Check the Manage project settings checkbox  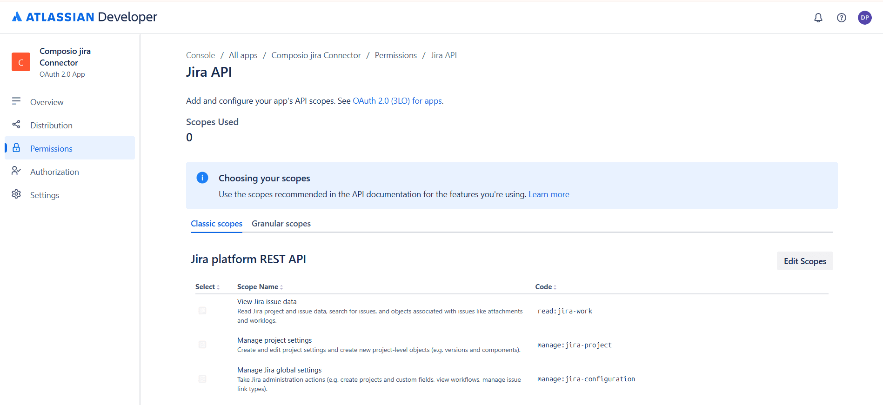[202, 345]
